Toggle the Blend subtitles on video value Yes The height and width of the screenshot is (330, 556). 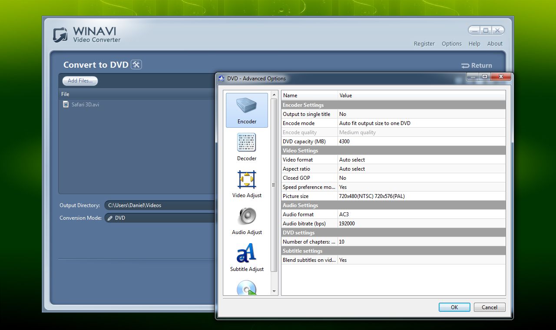click(x=422, y=260)
